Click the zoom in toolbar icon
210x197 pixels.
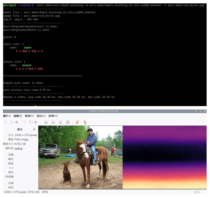point(46,122)
